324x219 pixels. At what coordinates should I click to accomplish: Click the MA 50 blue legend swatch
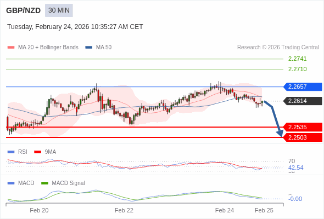[x=89, y=48]
